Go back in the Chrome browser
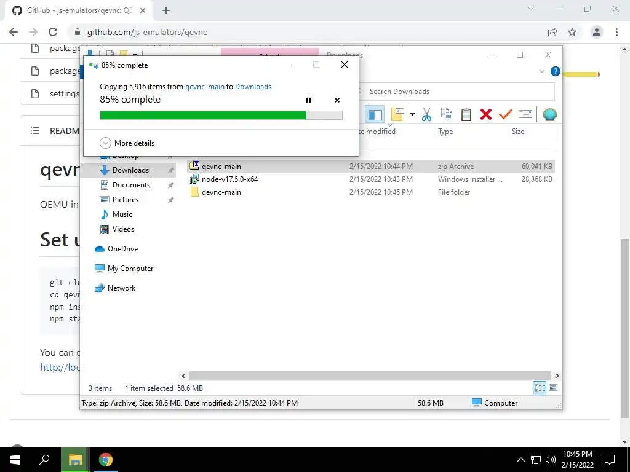Image resolution: width=630 pixels, height=472 pixels. tap(14, 32)
